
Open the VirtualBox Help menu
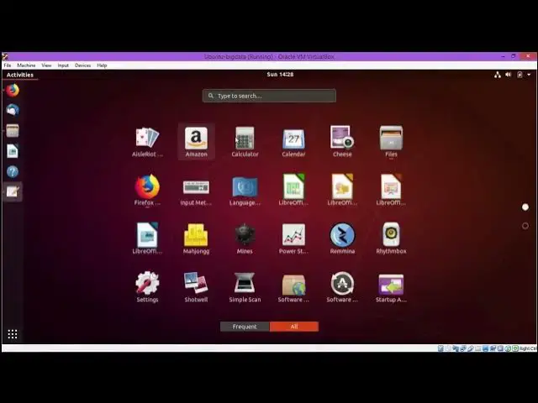pyautogui.click(x=102, y=65)
